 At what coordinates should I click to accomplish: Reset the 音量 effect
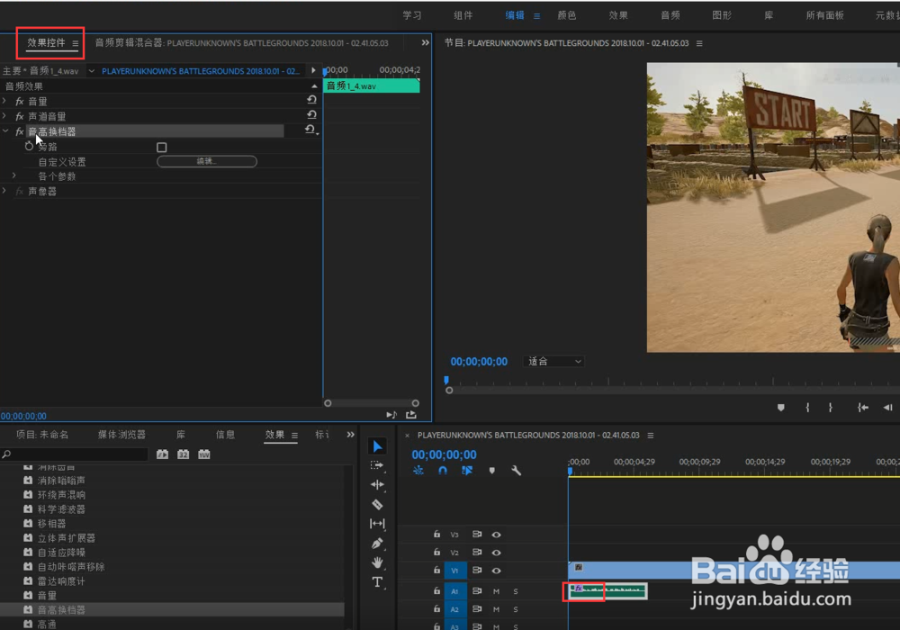pos(311,100)
